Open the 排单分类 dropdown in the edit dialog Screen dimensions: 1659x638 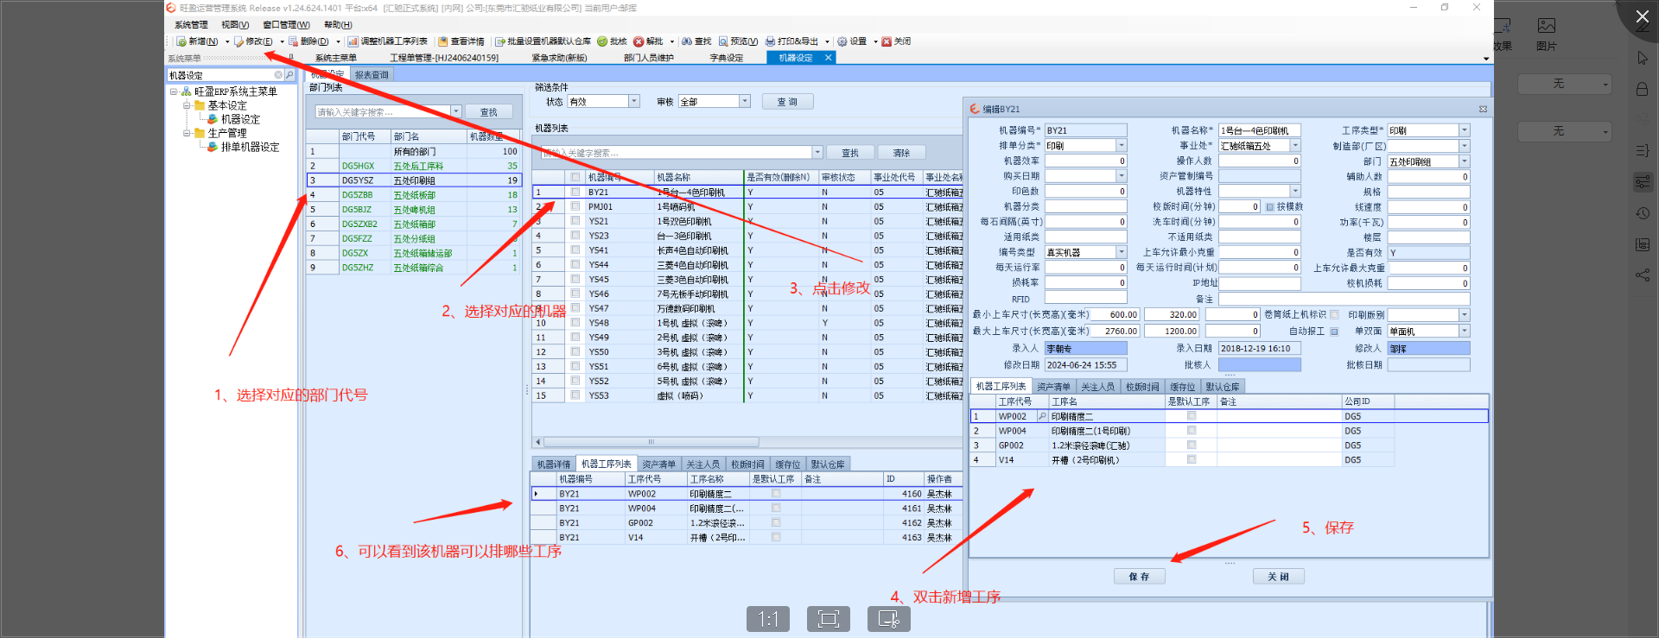[1122, 146]
